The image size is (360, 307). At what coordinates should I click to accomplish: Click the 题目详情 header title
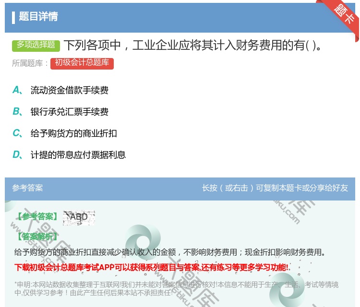(38, 16)
